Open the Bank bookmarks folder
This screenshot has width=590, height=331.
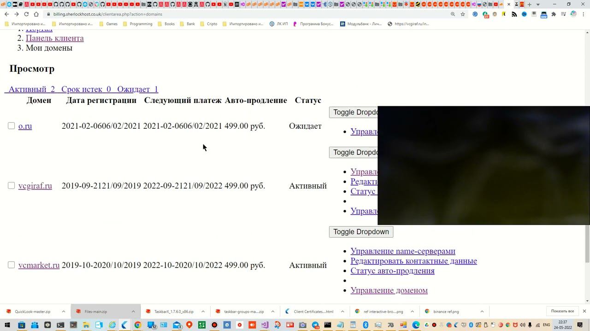[x=187, y=24]
